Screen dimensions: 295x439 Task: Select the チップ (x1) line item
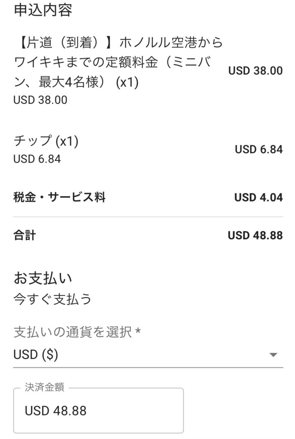point(46,141)
